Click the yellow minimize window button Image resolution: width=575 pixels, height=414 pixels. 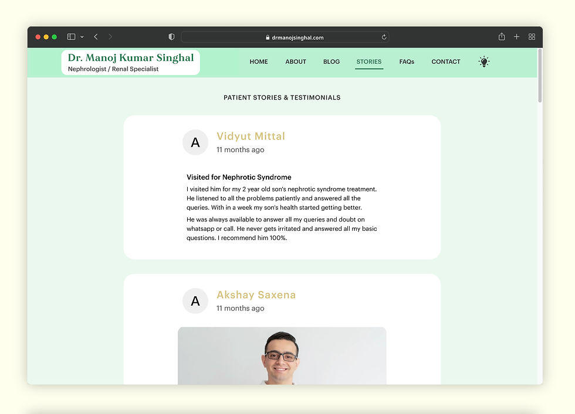point(46,37)
